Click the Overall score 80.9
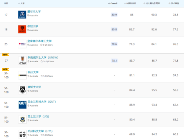The width and height of the screenshot is (184, 140). pyautogui.click(x=114, y=15)
